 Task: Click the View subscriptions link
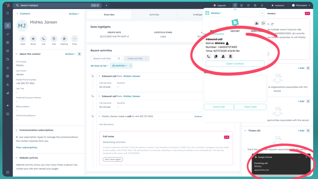coord(27,147)
